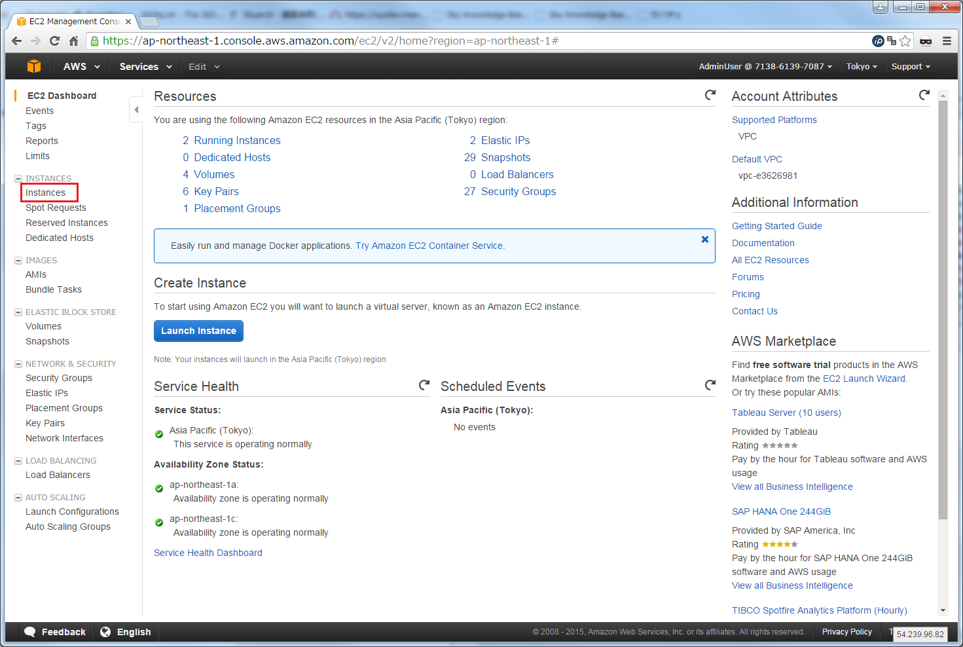Click the right panel vertical scrollbar
The image size is (963, 647).
(x=943, y=310)
